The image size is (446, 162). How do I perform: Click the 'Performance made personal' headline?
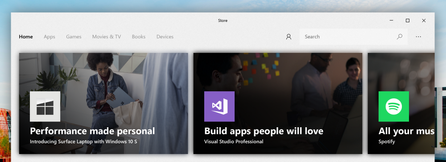92,131
